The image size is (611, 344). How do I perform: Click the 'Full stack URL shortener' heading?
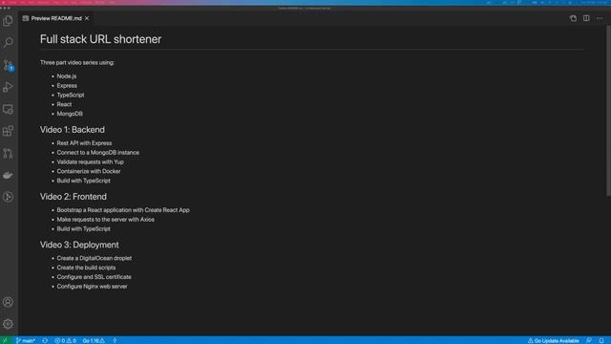[100, 39]
